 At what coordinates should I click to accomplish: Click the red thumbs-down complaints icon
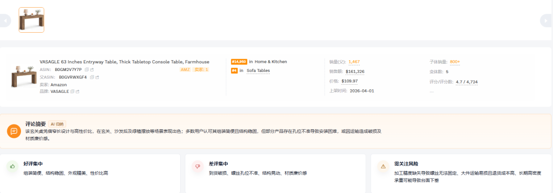tap(198, 166)
